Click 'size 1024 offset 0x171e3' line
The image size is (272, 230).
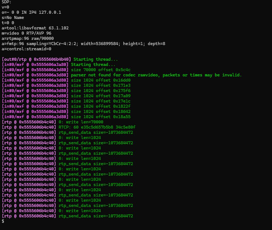[x=101, y=85]
